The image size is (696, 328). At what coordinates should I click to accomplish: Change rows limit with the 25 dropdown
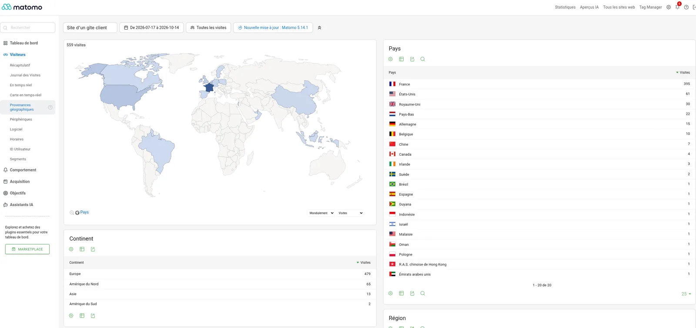(x=686, y=294)
